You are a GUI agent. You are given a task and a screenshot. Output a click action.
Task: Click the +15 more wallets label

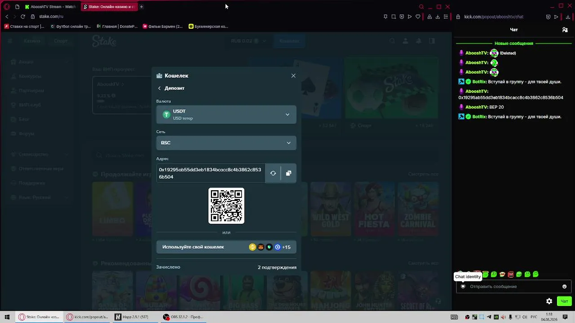coord(286,247)
